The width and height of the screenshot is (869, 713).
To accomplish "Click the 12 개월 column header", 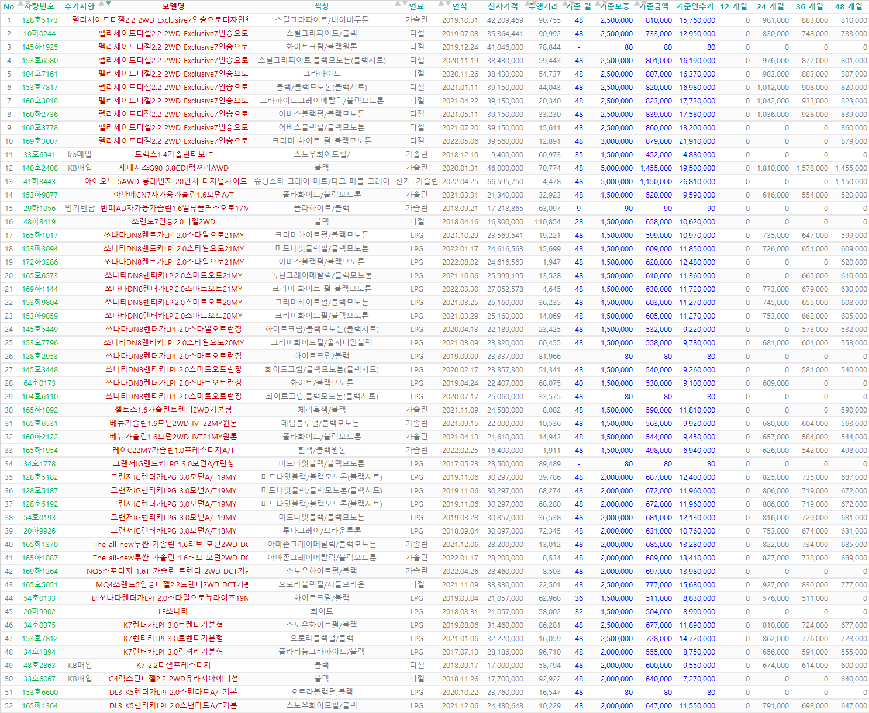I will click(734, 6).
